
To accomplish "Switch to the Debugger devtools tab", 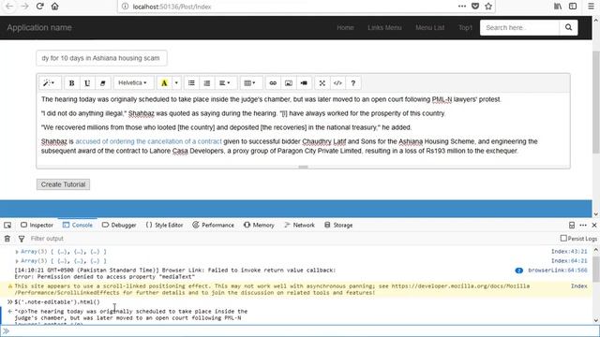I will (x=119, y=225).
